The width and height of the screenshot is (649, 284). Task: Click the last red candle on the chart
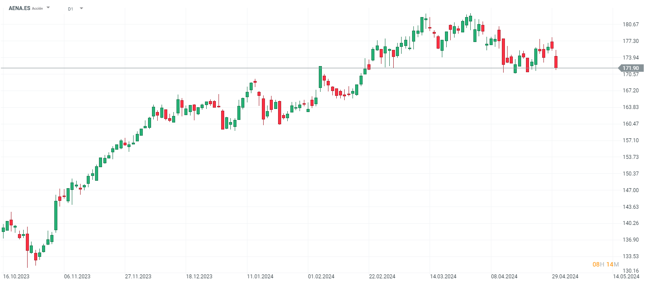click(x=556, y=62)
